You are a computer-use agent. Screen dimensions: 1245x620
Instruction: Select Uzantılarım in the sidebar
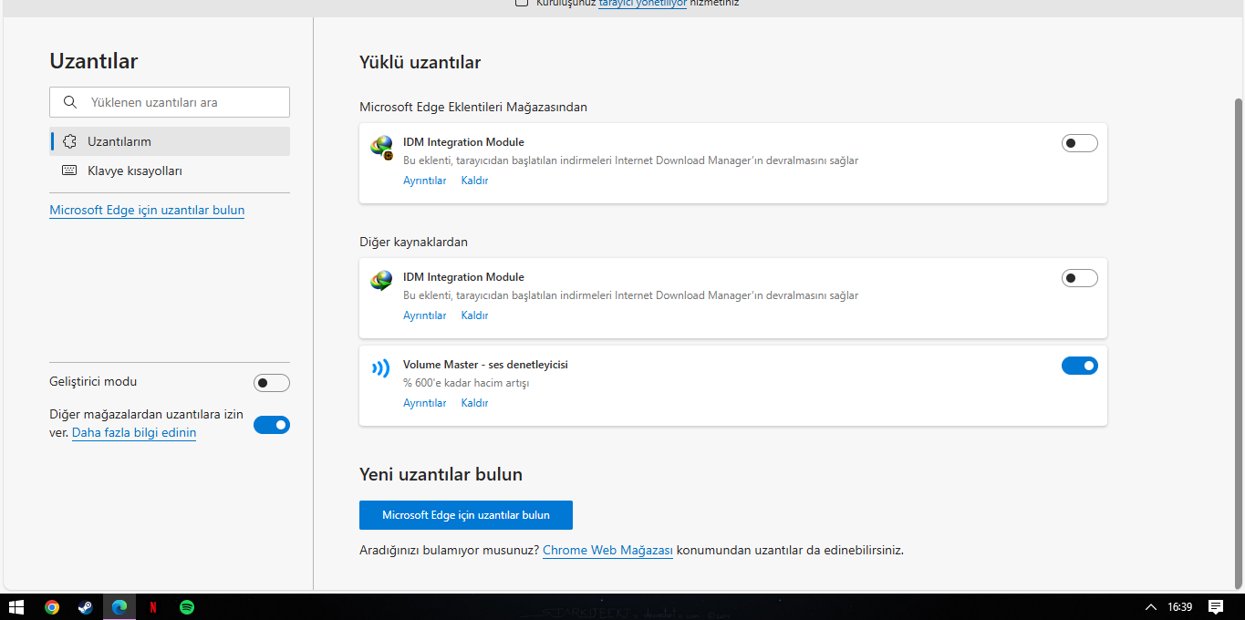coord(170,141)
